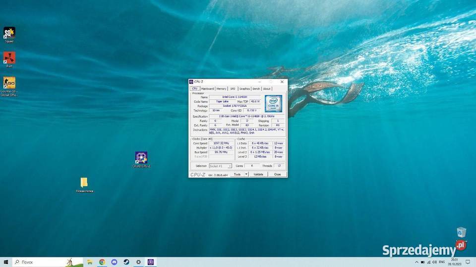Click the Revision R0 value field
Image resolution: width=476 pixels, height=267 pixels.
coord(278,125)
